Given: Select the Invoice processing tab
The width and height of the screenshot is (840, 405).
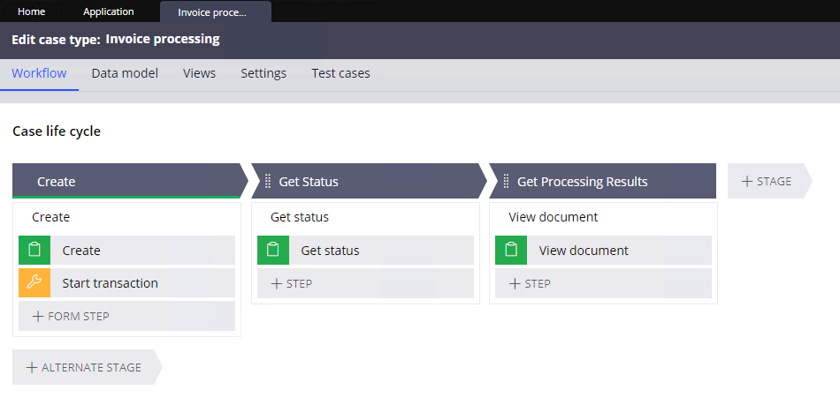Looking at the screenshot, I should coord(216,12).
